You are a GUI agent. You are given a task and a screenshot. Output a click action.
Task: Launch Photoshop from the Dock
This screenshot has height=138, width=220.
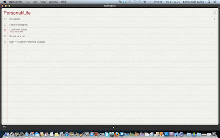click(166, 134)
